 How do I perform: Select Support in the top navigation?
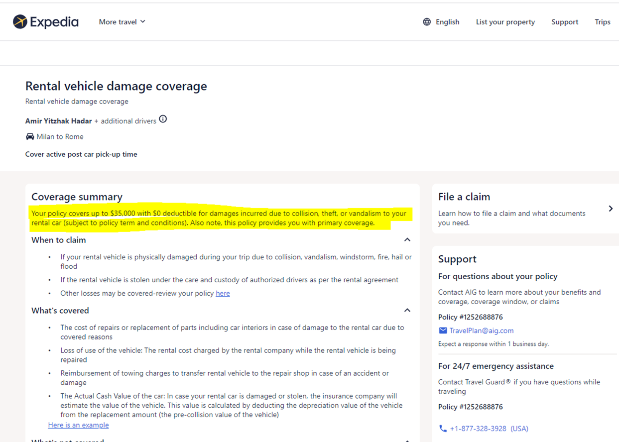tap(565, 22)
